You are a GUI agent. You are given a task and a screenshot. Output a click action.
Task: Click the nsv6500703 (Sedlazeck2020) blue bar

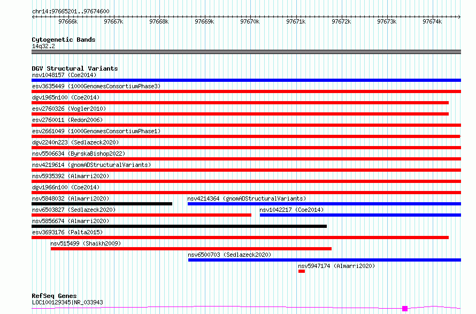[x=325, y=260]
